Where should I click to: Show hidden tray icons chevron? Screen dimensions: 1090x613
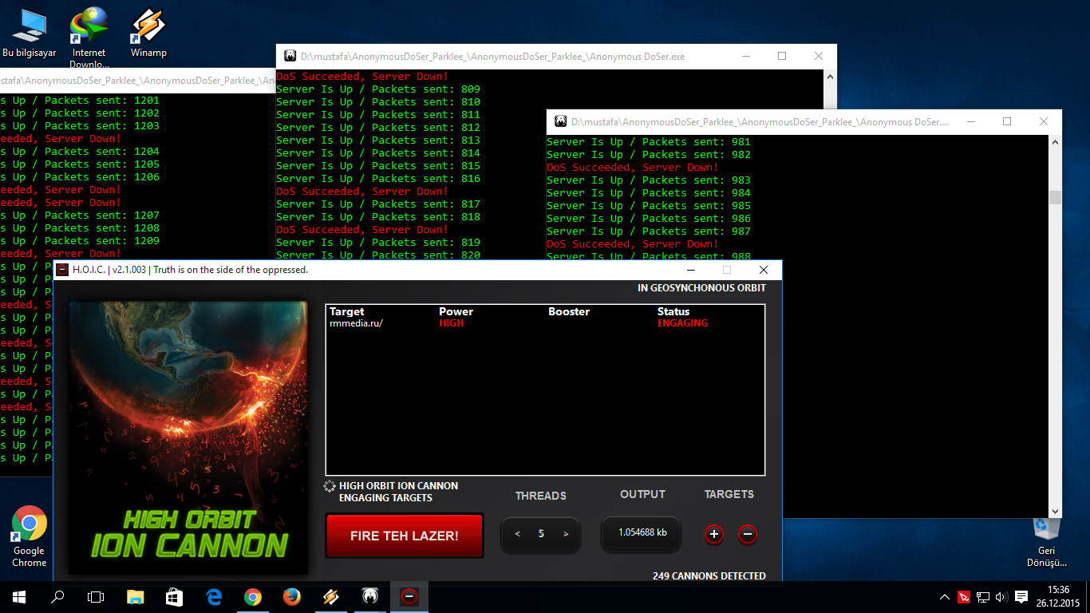[x=945, y=597]
